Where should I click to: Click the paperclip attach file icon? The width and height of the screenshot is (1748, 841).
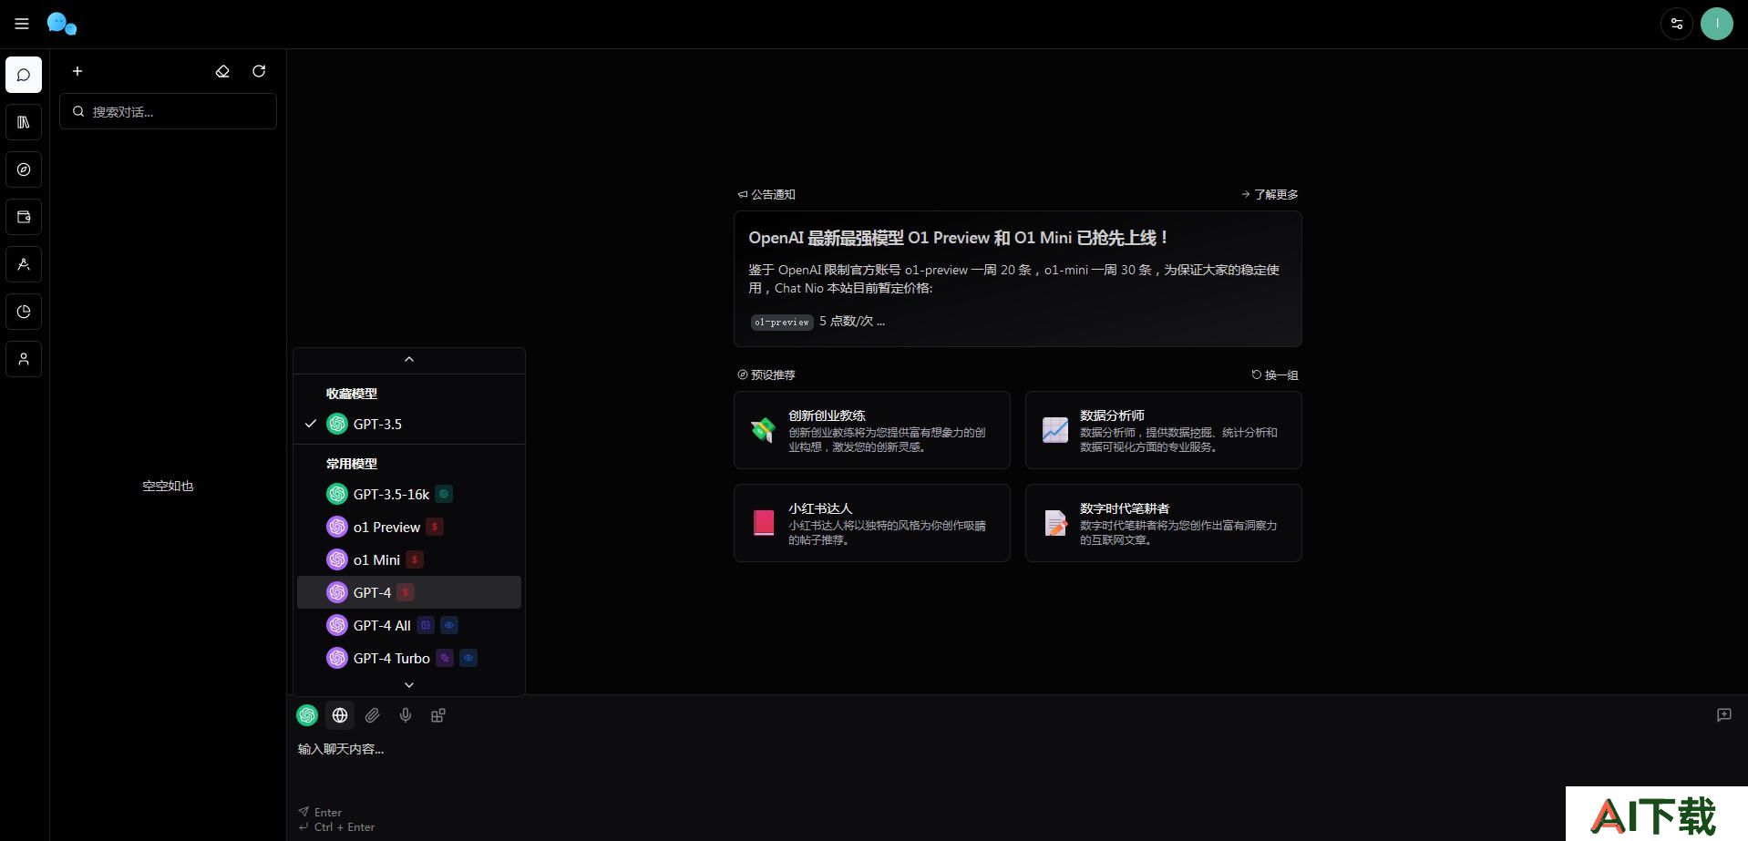point(373,715)
